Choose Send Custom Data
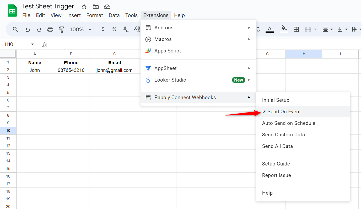Screen dimensions: 361x209 pos(303,135)
